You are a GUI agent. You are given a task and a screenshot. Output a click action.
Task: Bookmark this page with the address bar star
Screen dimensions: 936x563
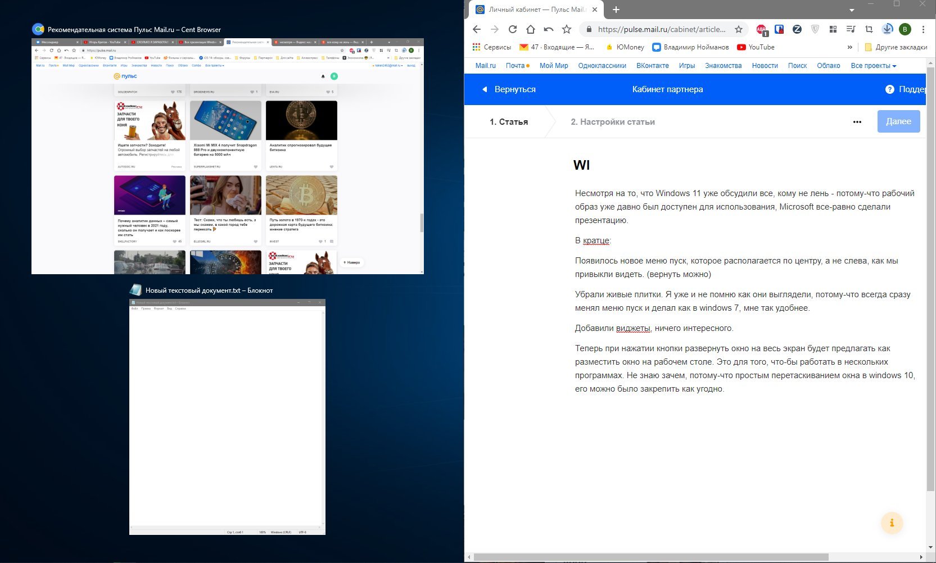coord(739,29)
